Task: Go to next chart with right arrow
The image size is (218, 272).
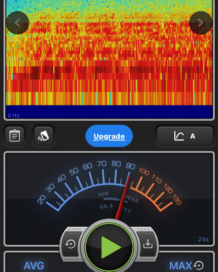Action: pos(200,23)
